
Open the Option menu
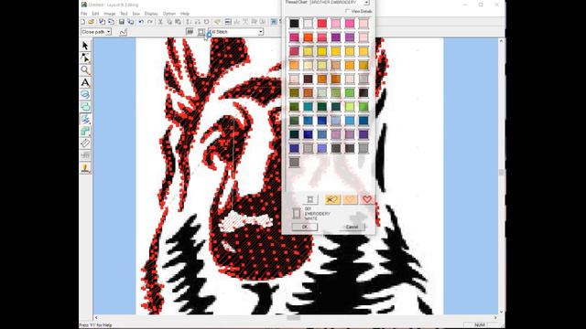click(168, 14)
